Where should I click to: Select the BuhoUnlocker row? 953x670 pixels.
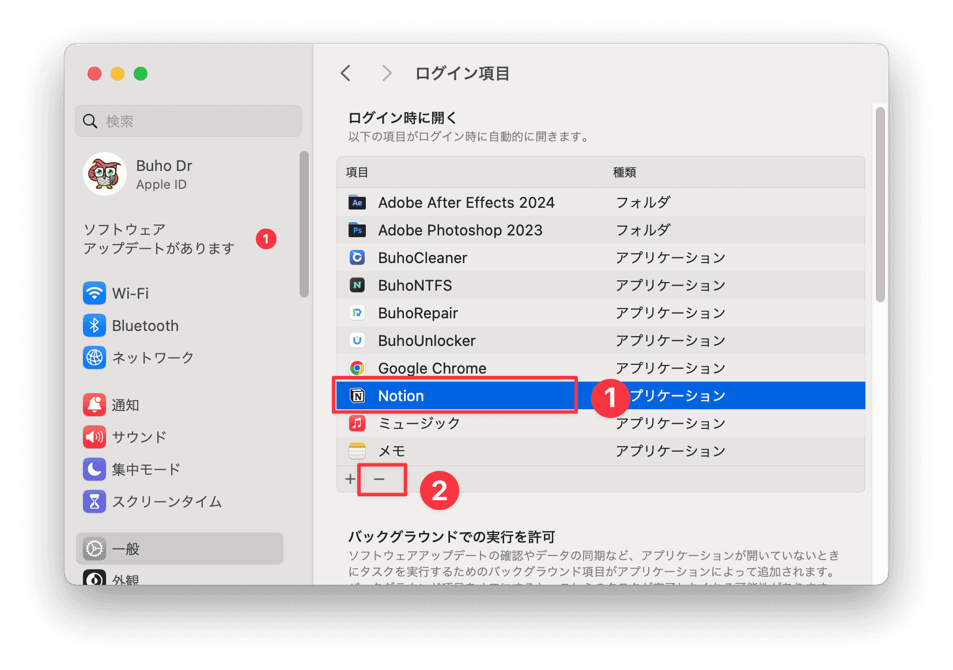coord(601,340)
